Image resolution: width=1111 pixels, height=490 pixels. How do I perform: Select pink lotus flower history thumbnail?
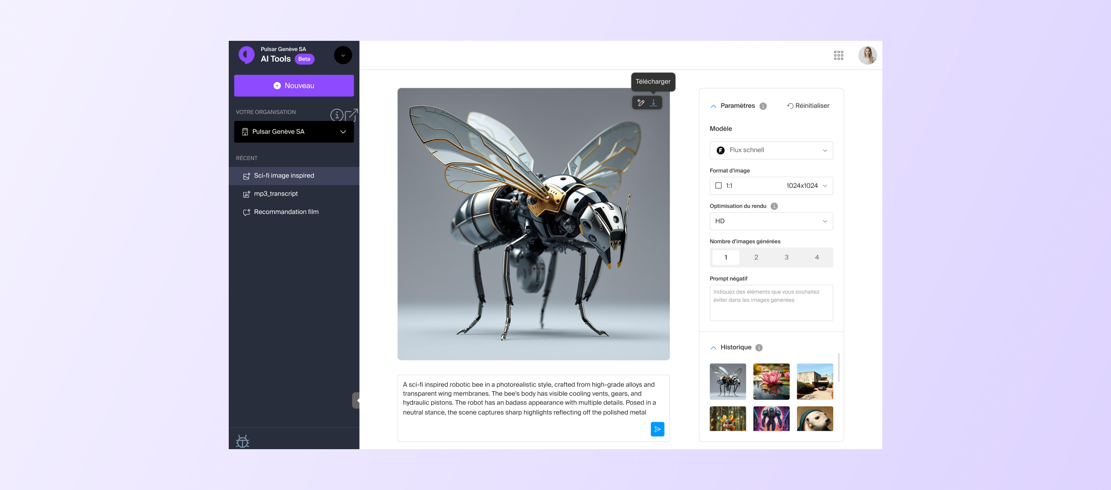coord(771,382)
